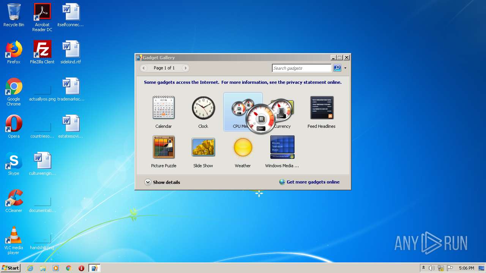Select Google Chrome desktop shortcut
The height and width of the screenshot is (273, 486).
tap(14, 92)
